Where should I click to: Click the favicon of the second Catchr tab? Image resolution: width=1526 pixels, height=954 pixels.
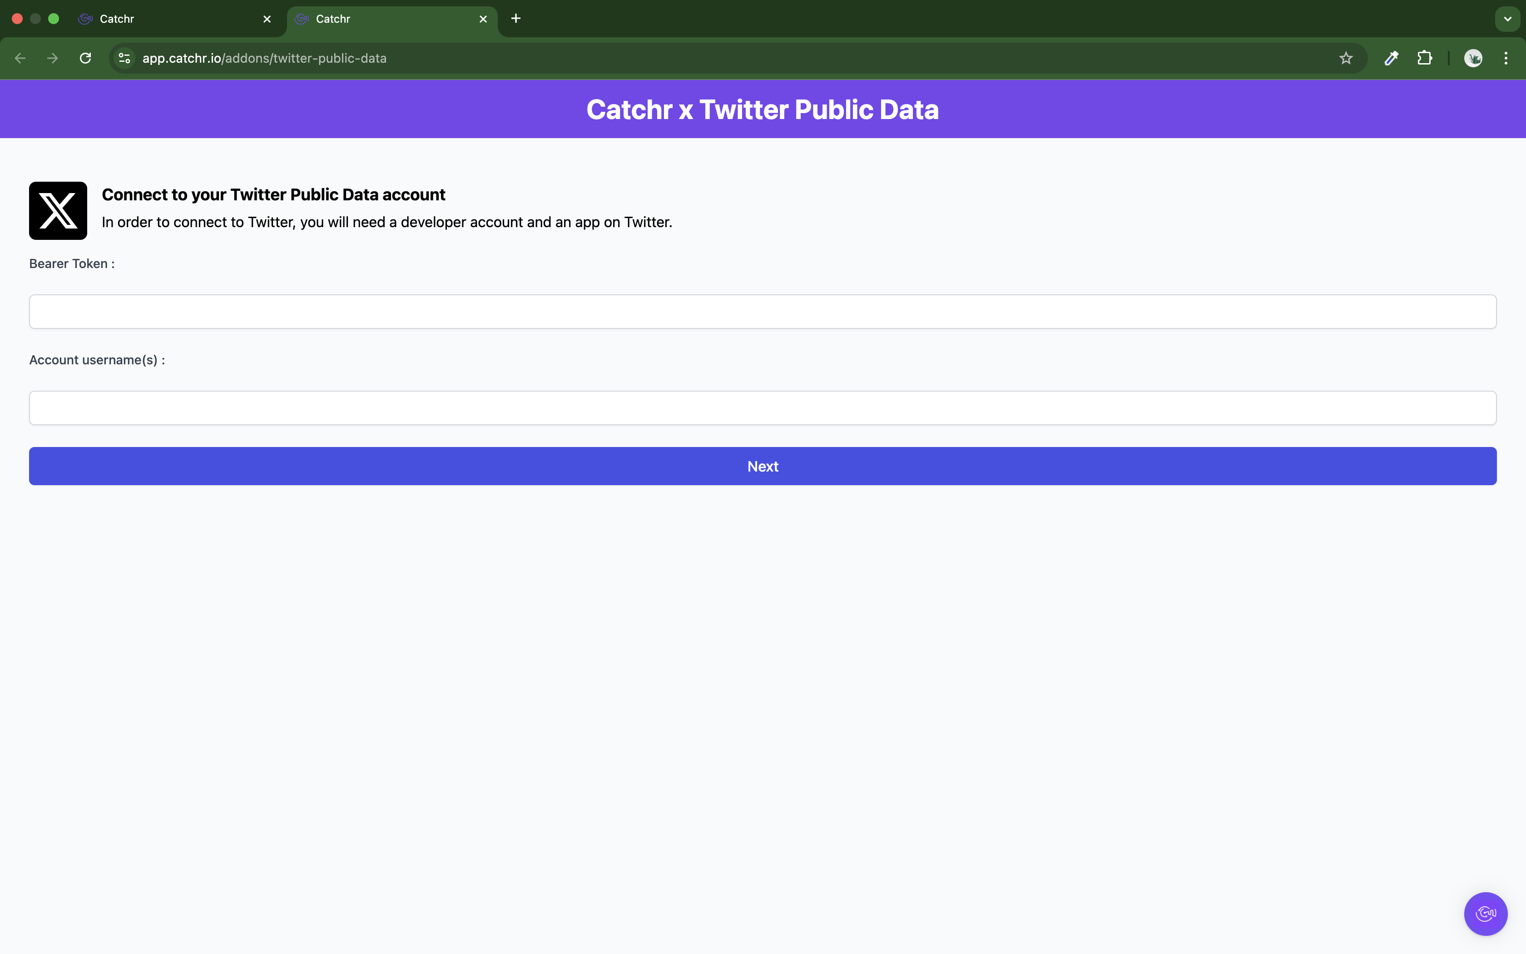[x=302, y=19]
